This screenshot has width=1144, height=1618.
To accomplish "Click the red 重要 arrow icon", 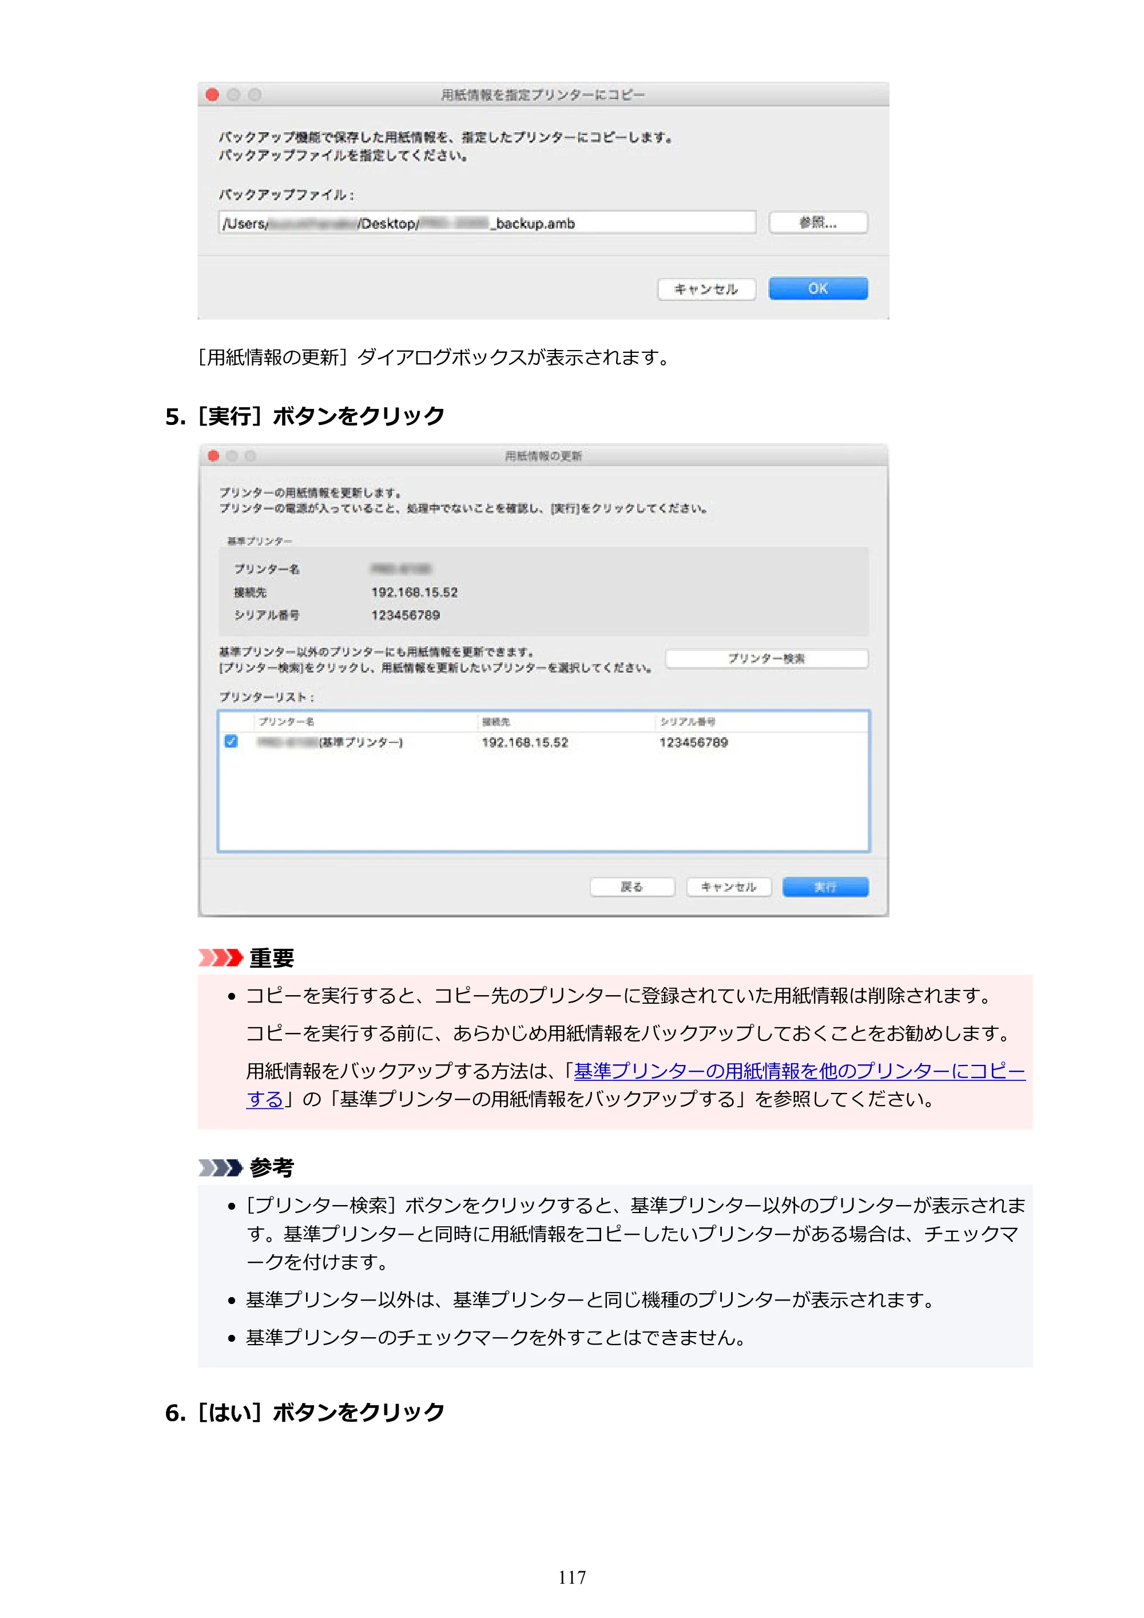I will [221, 957].
